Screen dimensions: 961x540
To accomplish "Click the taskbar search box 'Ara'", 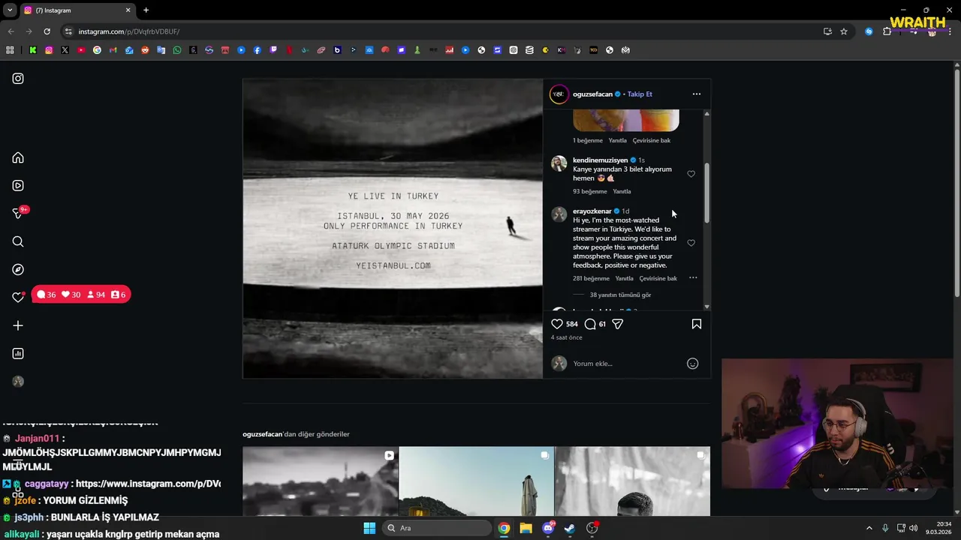I will [438, 528].
